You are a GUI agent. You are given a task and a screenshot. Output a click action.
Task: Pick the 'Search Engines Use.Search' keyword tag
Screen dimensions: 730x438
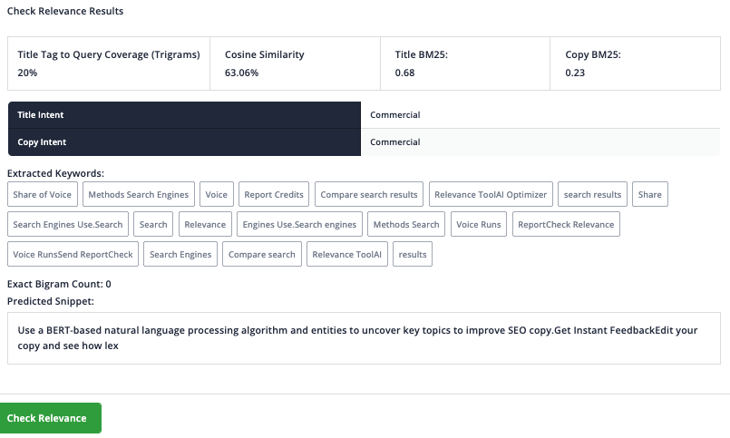(68, 224)
